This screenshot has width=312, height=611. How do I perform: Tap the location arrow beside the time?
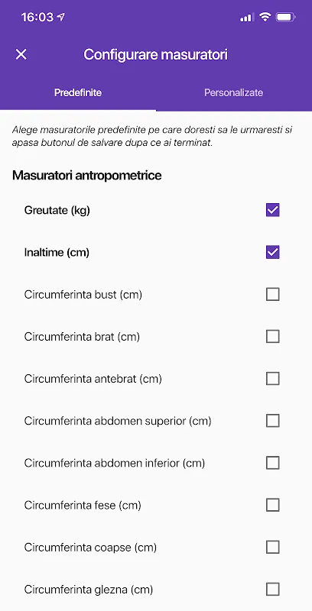pos(60,17)
